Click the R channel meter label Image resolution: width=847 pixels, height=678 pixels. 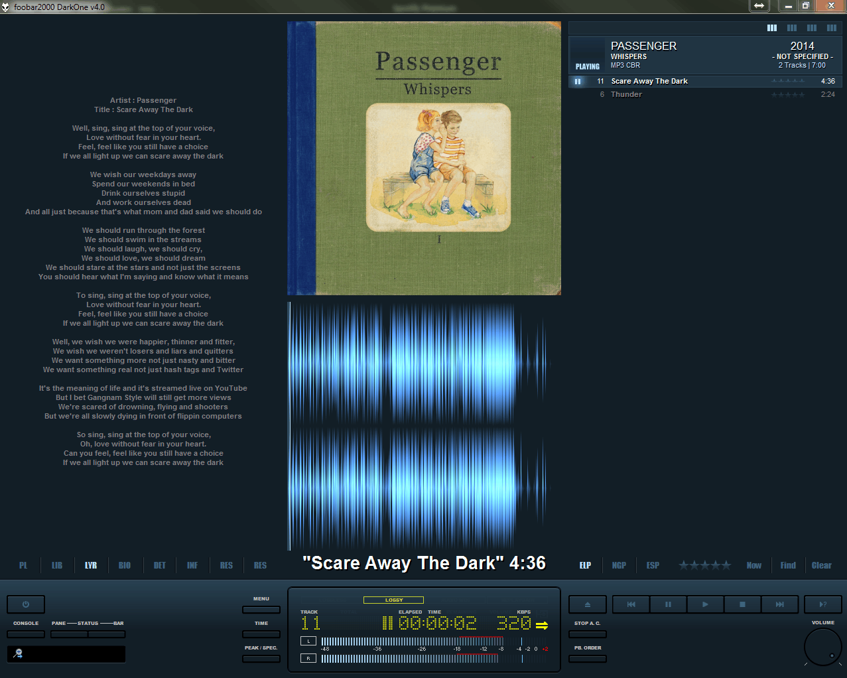click(308, 658)
